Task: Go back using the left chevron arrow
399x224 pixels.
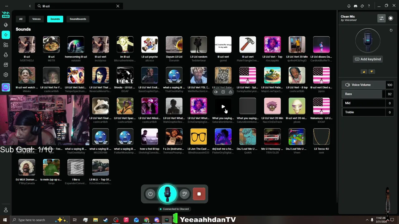Action: pyautogui.click(x=30, y=6)
